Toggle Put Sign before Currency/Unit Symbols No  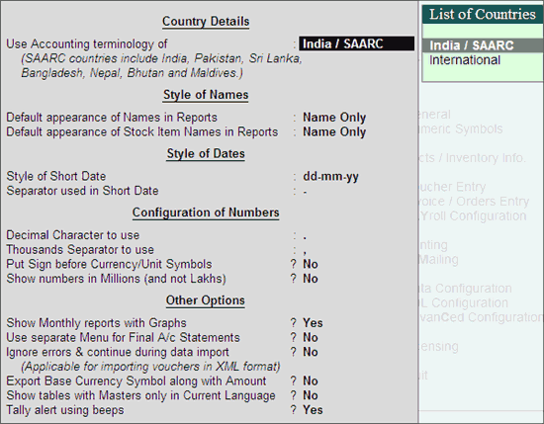tap(311, 264)
